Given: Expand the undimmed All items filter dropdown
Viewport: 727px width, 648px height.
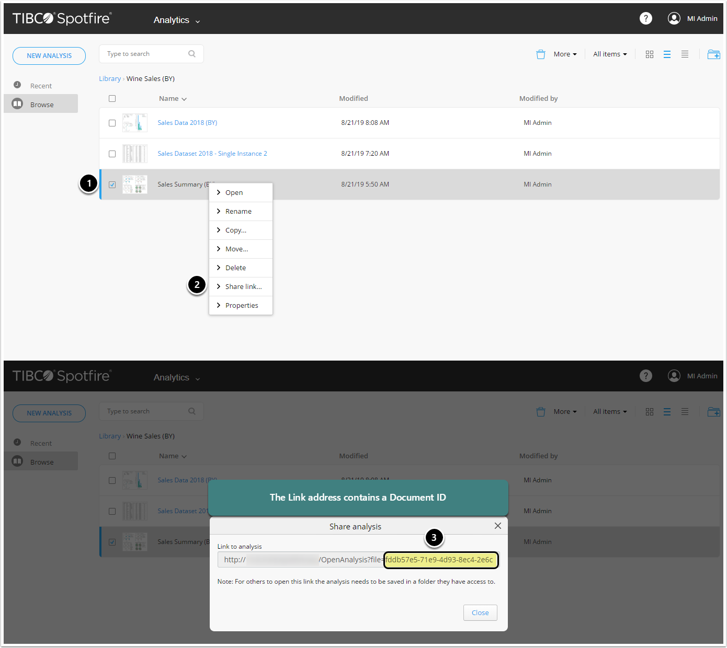Looking at the screenshot, I should 610,54.
